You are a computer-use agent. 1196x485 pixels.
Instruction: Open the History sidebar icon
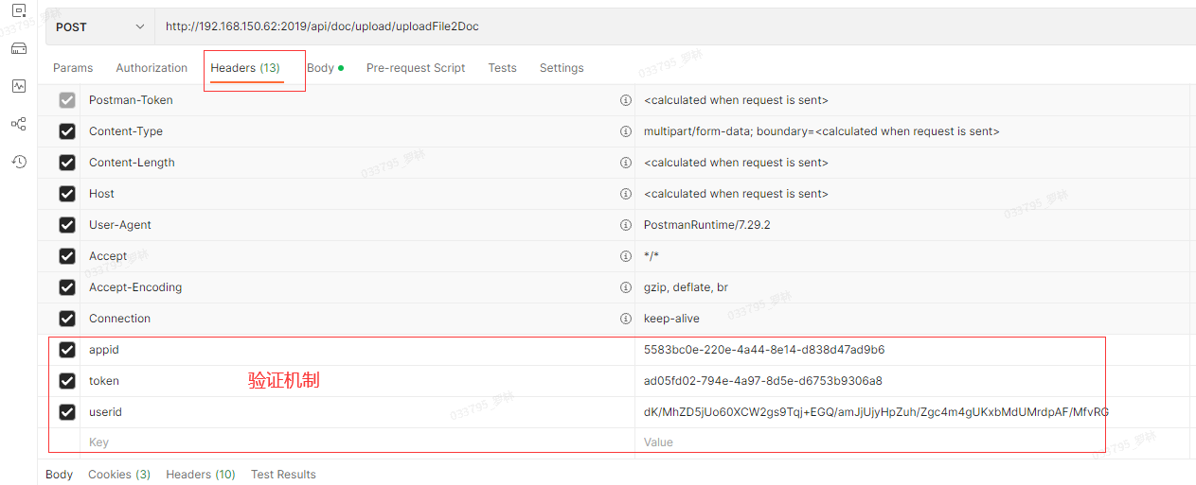pyautogui.click(x=18, y=162)
